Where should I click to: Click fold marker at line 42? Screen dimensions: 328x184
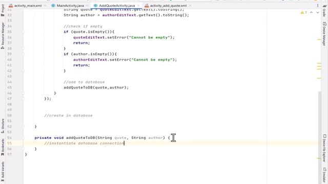pyautogui.click(x=23, y=71)
